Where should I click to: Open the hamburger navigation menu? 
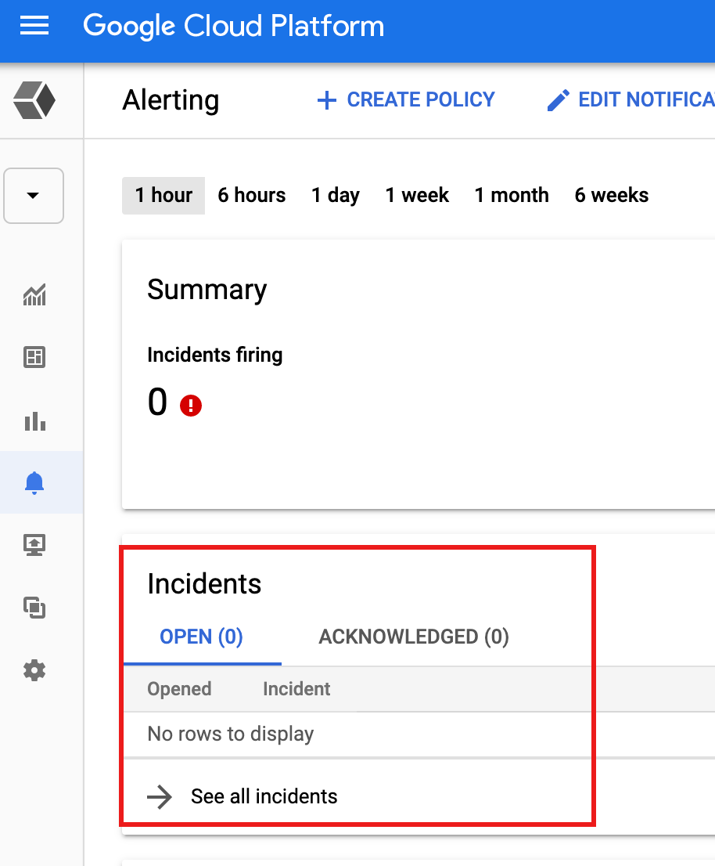pyautogui.click(x=34, y=27)
